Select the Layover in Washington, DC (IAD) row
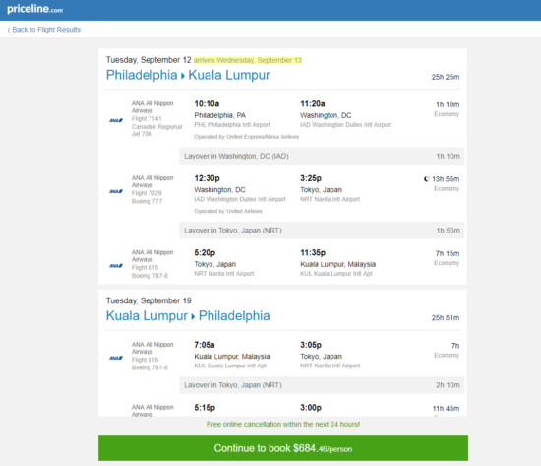Viewport: 541px width, 466px height. [322, 156]
